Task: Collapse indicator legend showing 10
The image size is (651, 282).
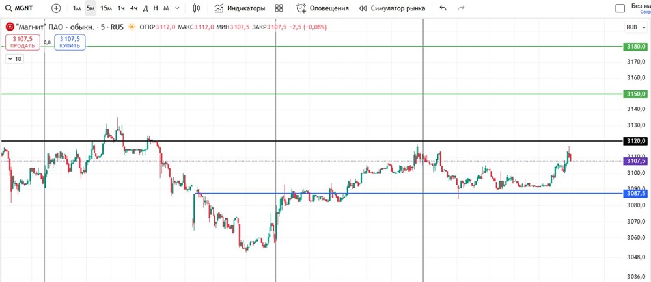Action: coord(14,58)
